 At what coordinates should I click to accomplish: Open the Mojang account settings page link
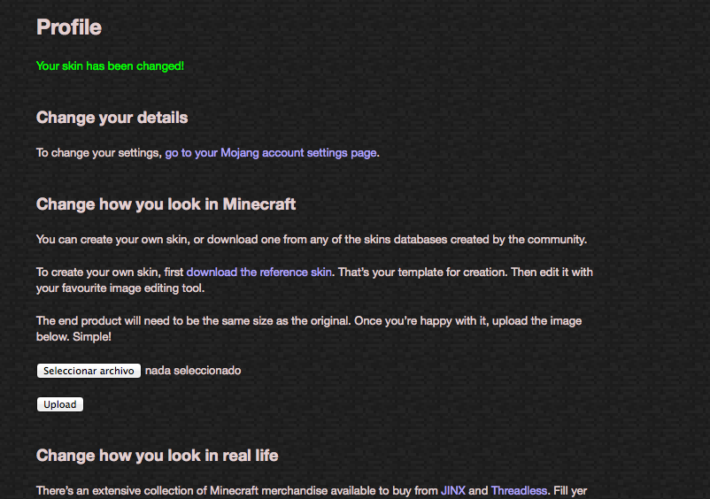point(271,152)
